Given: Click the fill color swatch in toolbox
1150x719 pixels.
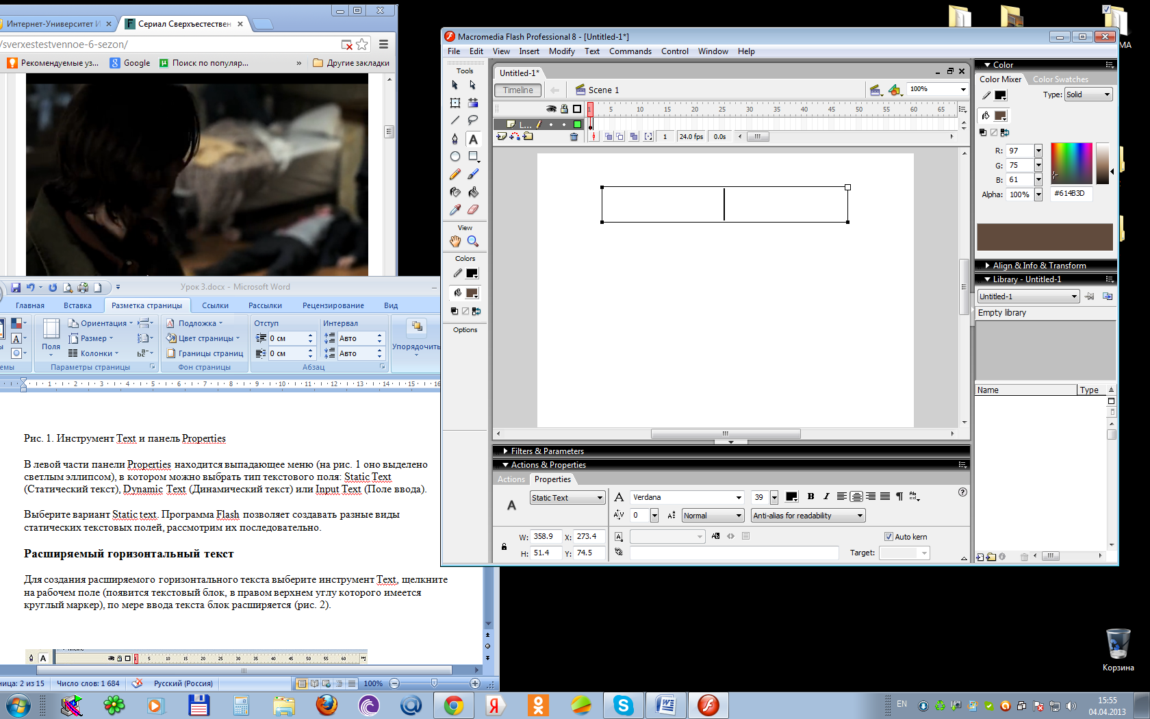Looking at the screenshot, I should (x=472, y=293).
